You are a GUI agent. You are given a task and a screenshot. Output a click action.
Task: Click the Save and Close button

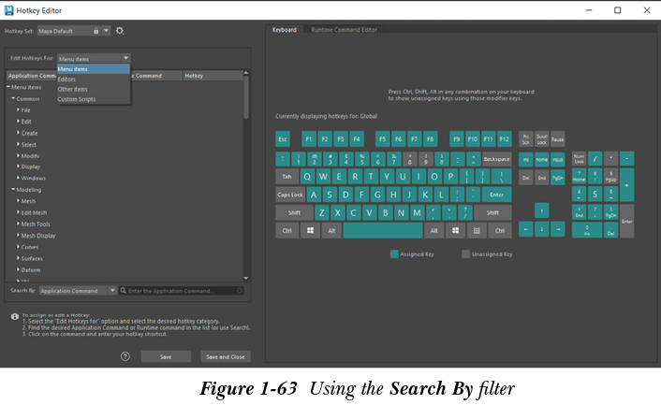225,356
